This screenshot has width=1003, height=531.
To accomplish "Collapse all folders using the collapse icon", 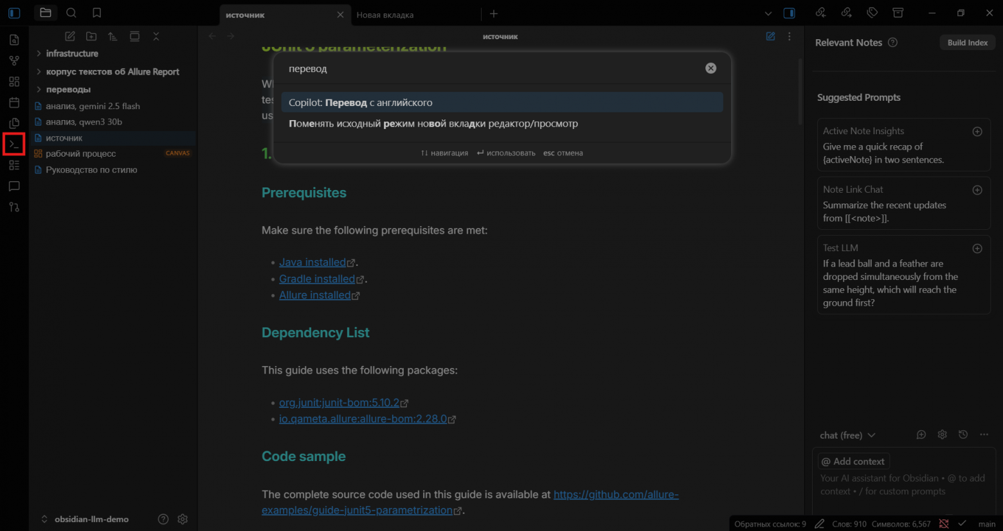I will (x=156, y=37).
